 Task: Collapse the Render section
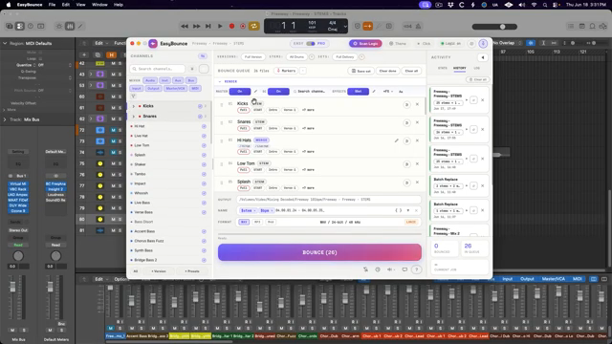point(220,81)
